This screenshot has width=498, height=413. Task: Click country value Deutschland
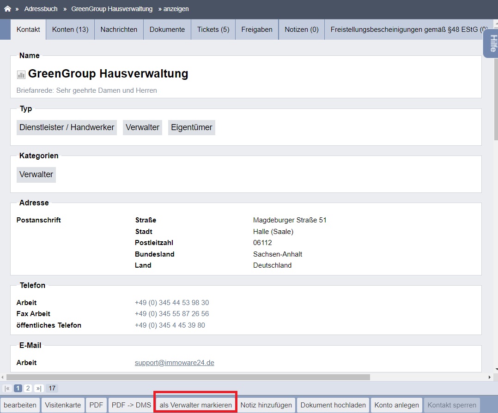272,265
